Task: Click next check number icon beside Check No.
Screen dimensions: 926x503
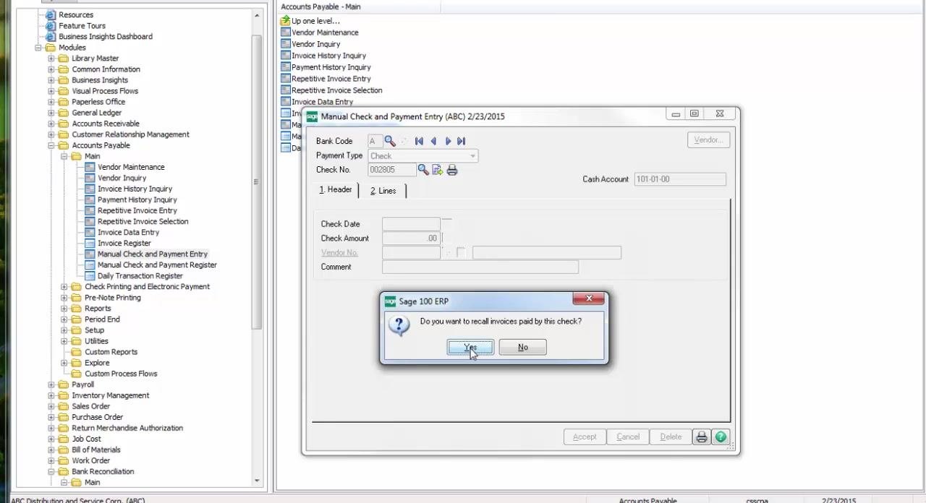Action: (x=438, y=170)
